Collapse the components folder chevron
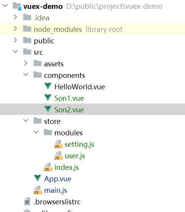This screenshot has width=185, height=212. [26, 75]
